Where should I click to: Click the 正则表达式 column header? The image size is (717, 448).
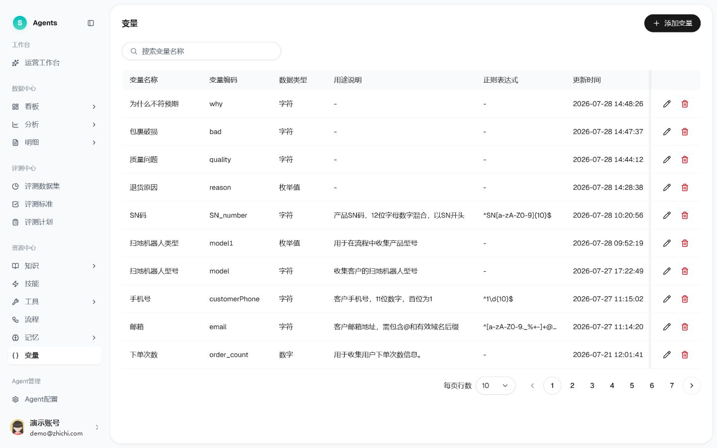point(500,80)
